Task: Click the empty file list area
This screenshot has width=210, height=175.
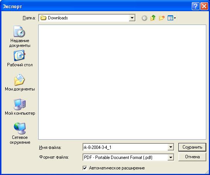Action: (x=122, y=82)
